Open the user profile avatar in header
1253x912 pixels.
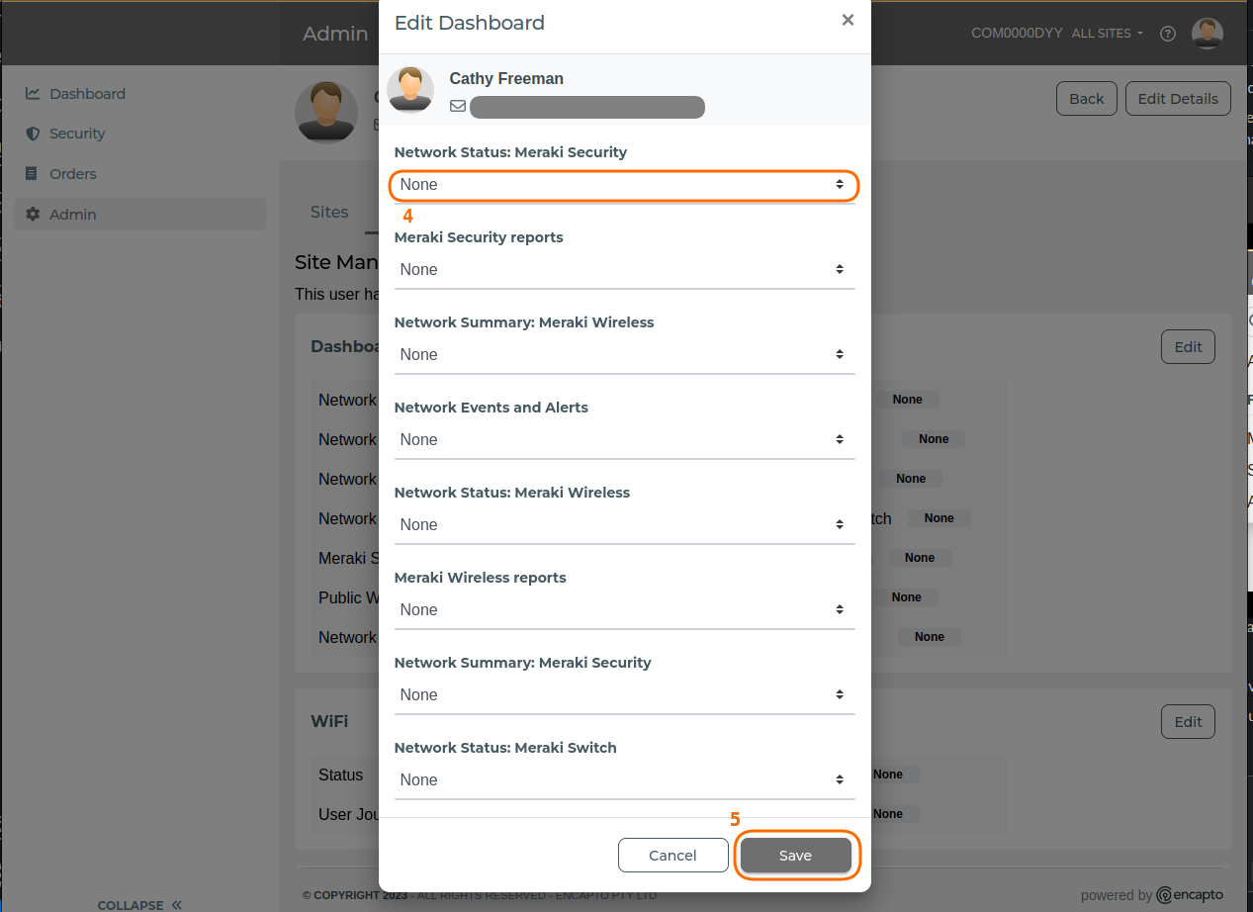[x=1208, y=34]
